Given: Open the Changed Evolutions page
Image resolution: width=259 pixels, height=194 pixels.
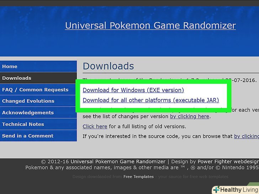Looking at the screenshot, I should pyautogui.click(x=38, y=101).
